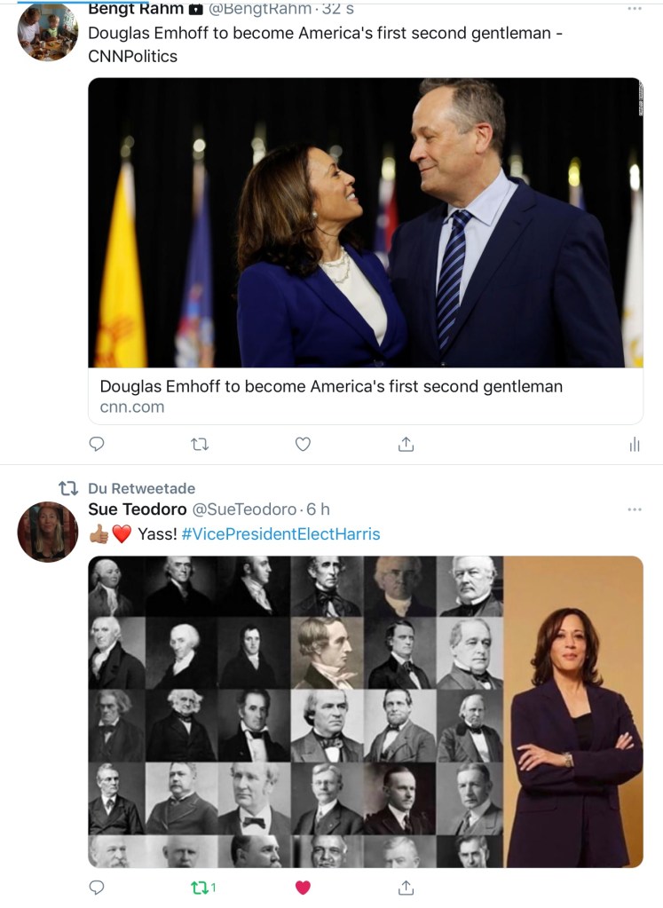Click the #VicePresidentElectHarris hashtag
This screenshot has height=908, width=663.
click(280, 533)
